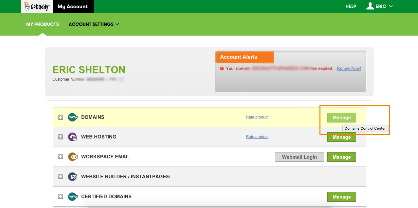Viewport: 418px width, 208px height.
Task: Click the Web Hosting icon
Action: (x=72, y=137)
